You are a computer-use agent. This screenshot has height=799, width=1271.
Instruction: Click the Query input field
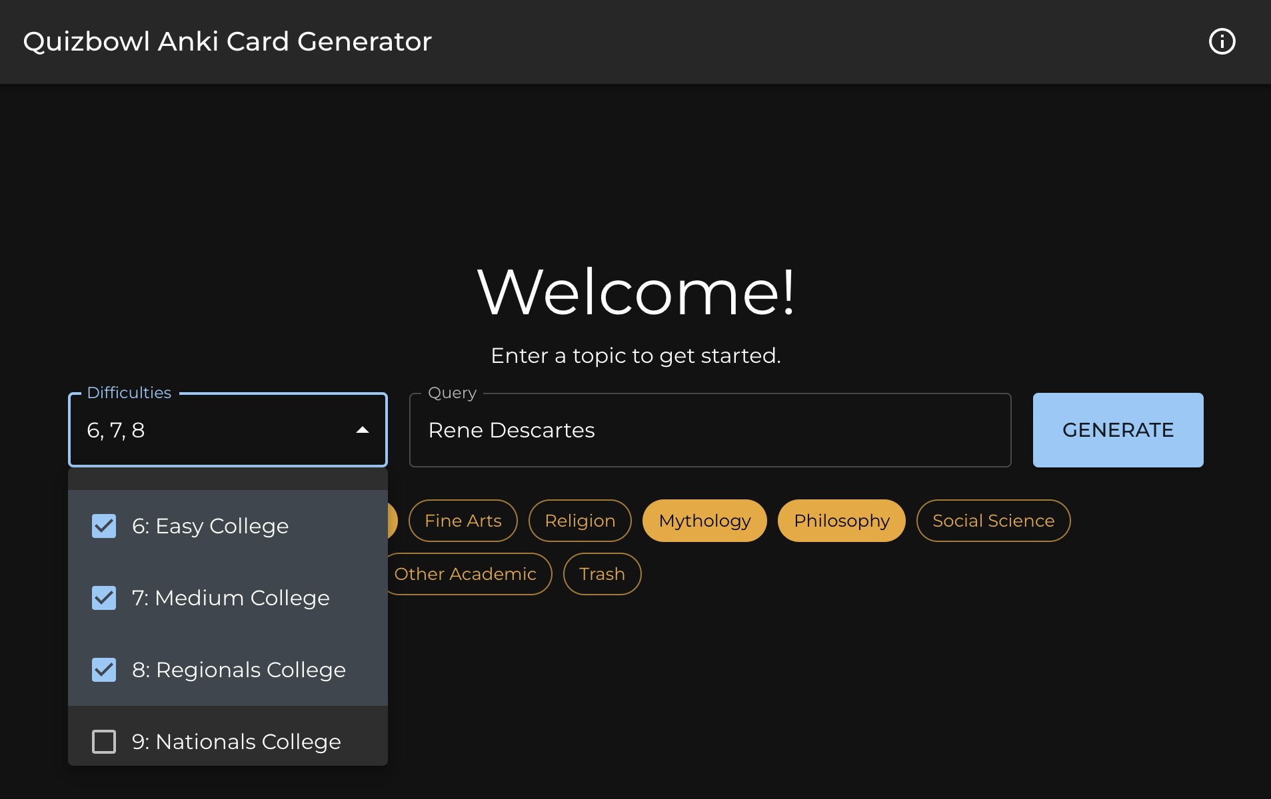coord(710,430)
